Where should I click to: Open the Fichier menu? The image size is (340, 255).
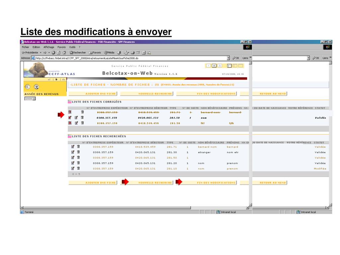point(25,47)
